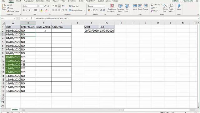Open the font size dropdown
Image resolution: width=200 pixels, height=113 pixels.
(43, 6)
